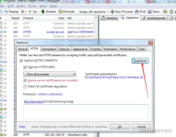
Task: Click the skip hosts text box
Action: point(86,112)
